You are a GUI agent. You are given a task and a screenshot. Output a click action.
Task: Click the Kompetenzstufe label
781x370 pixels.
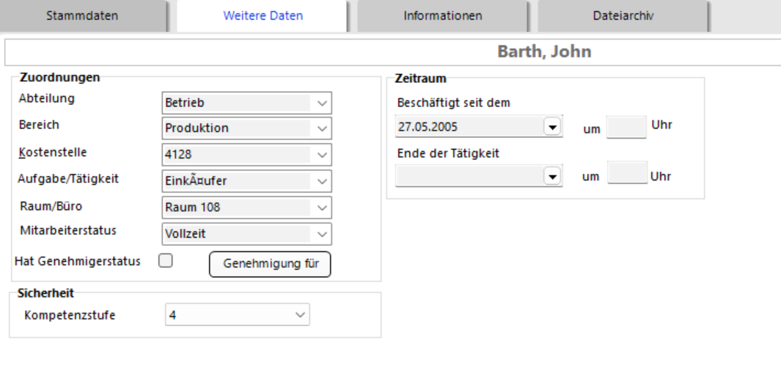coord(70,316)
